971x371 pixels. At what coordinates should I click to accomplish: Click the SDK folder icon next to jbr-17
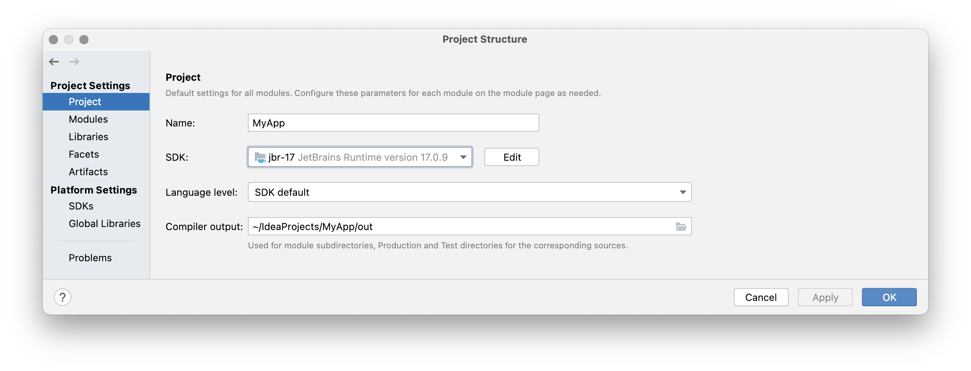coord(261,157)
